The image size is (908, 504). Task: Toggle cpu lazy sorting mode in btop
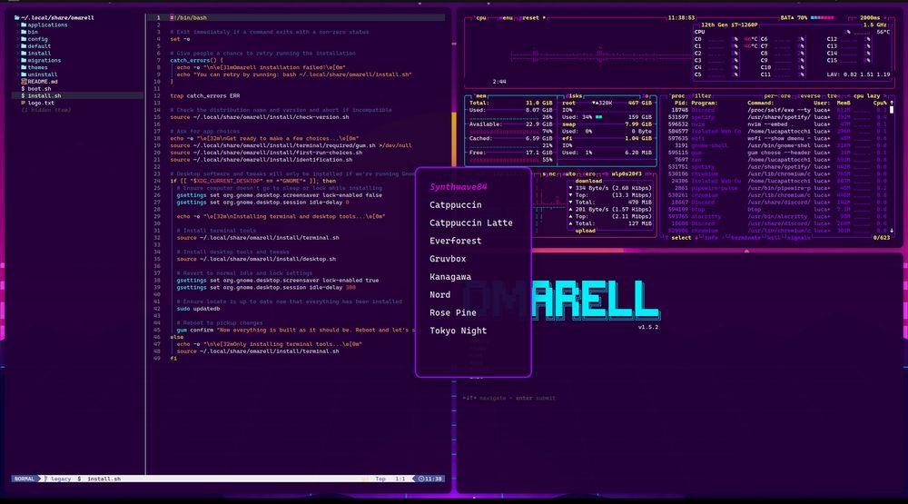[x=867, y=96]
